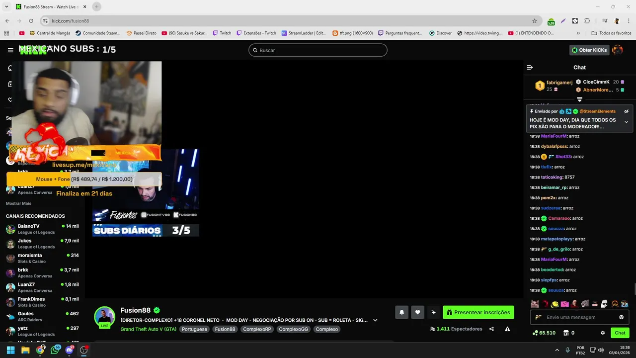Share the stream via share icon

[491, 329]
